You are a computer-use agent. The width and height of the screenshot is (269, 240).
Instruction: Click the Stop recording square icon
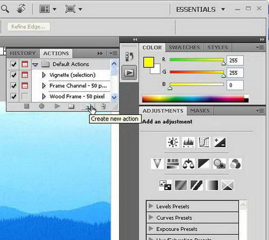click(26, 106)
